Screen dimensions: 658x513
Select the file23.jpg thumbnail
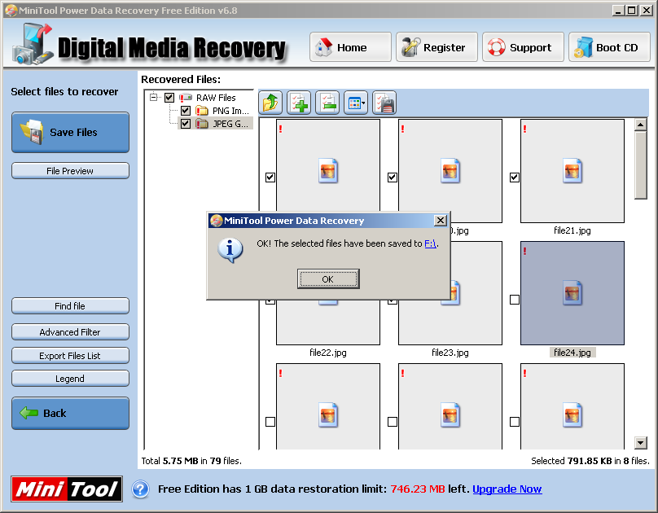(x=450, y=293)
